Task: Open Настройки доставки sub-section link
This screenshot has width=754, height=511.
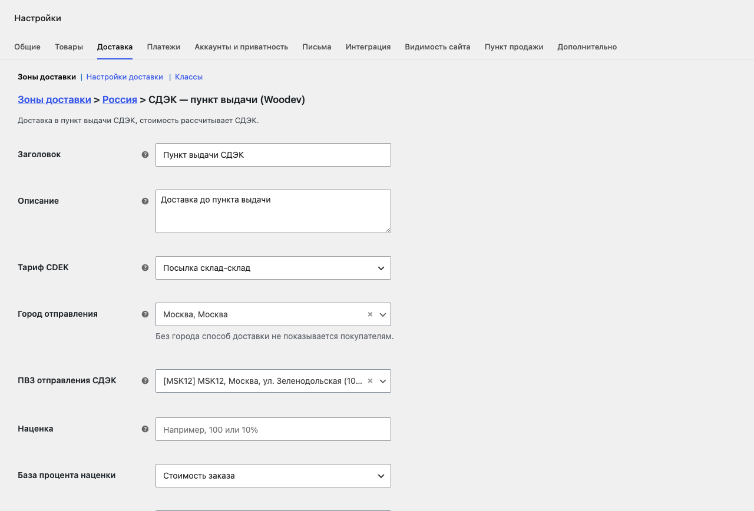Action: point(125,77)
